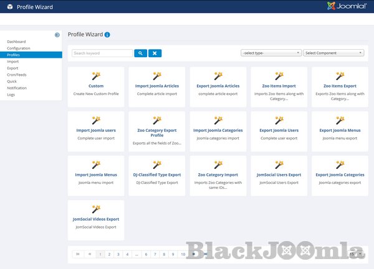Image resolution: width=374 pixels, height=269 pixels.
Task: Click the Custom profile wand icon
Action: (96, 75)
